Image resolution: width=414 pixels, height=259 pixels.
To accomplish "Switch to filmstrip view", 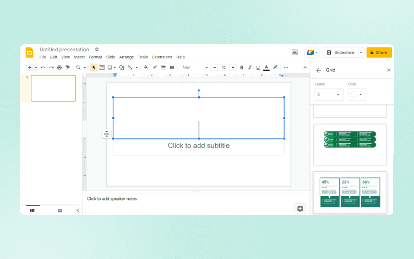I will (x=32, y=211).
